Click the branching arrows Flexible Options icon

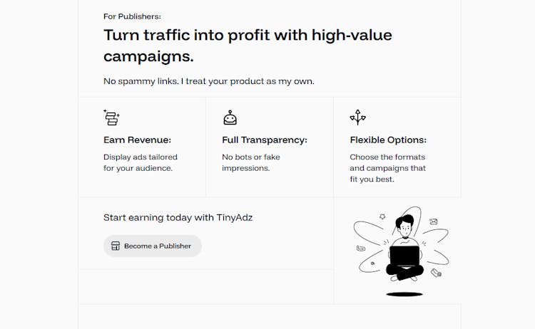(x=357, y=117)
